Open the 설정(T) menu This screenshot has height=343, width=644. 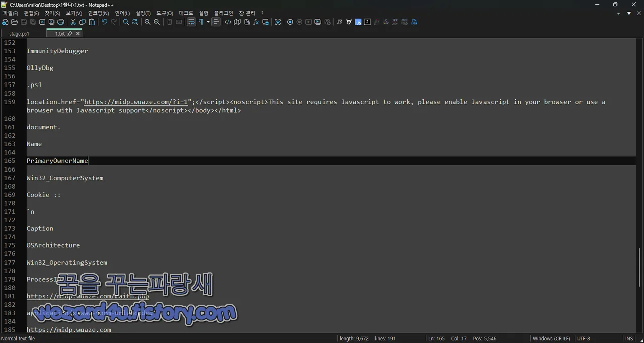[x=143, y=13]
